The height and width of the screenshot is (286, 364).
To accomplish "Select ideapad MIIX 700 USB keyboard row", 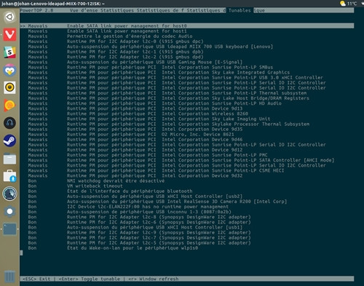I will (187, 47).
